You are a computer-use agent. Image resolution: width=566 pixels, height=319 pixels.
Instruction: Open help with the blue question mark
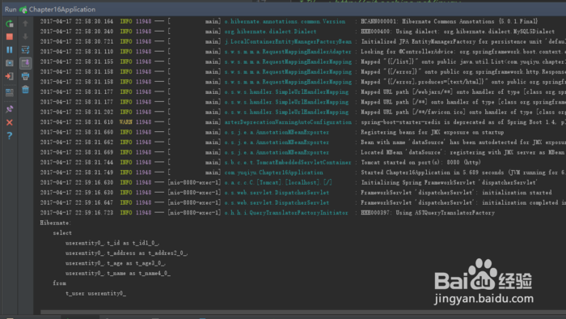10,136
